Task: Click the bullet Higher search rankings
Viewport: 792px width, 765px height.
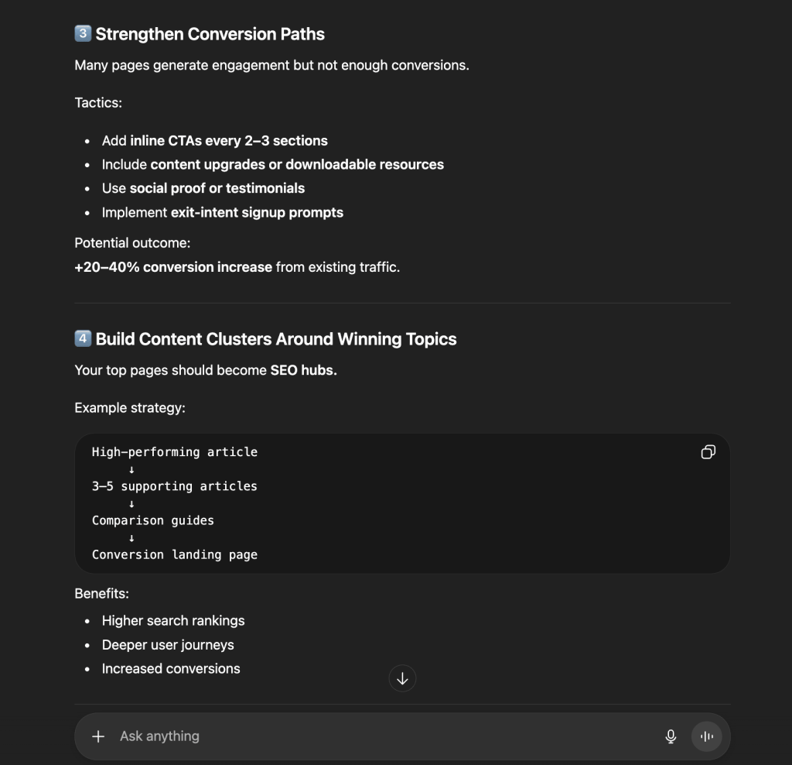Action: [x=173, y=621]
